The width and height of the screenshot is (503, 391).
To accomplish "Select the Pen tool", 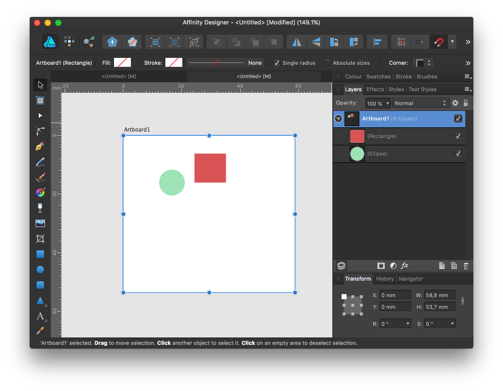I will [x=40, y=146].
